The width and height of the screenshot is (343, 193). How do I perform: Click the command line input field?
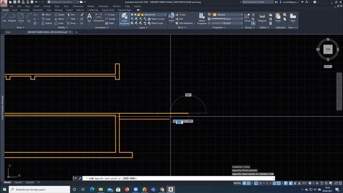coord(178,179)
